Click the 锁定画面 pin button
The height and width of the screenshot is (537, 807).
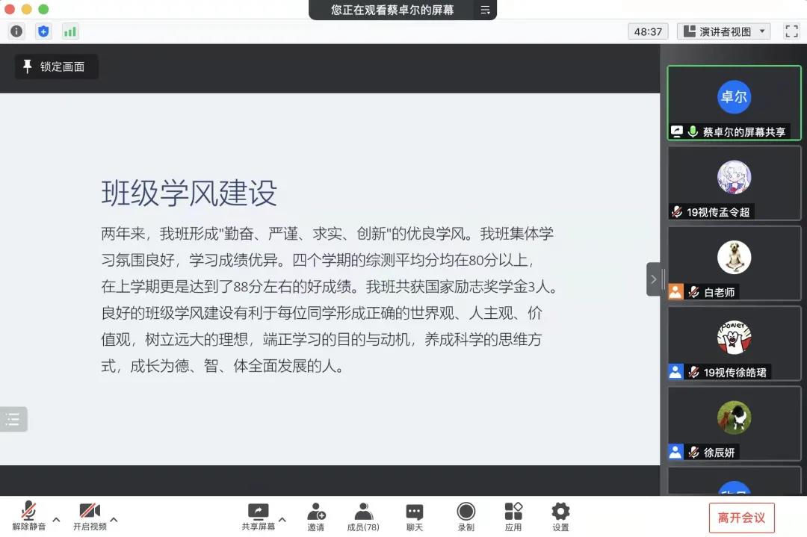[56, 66]
